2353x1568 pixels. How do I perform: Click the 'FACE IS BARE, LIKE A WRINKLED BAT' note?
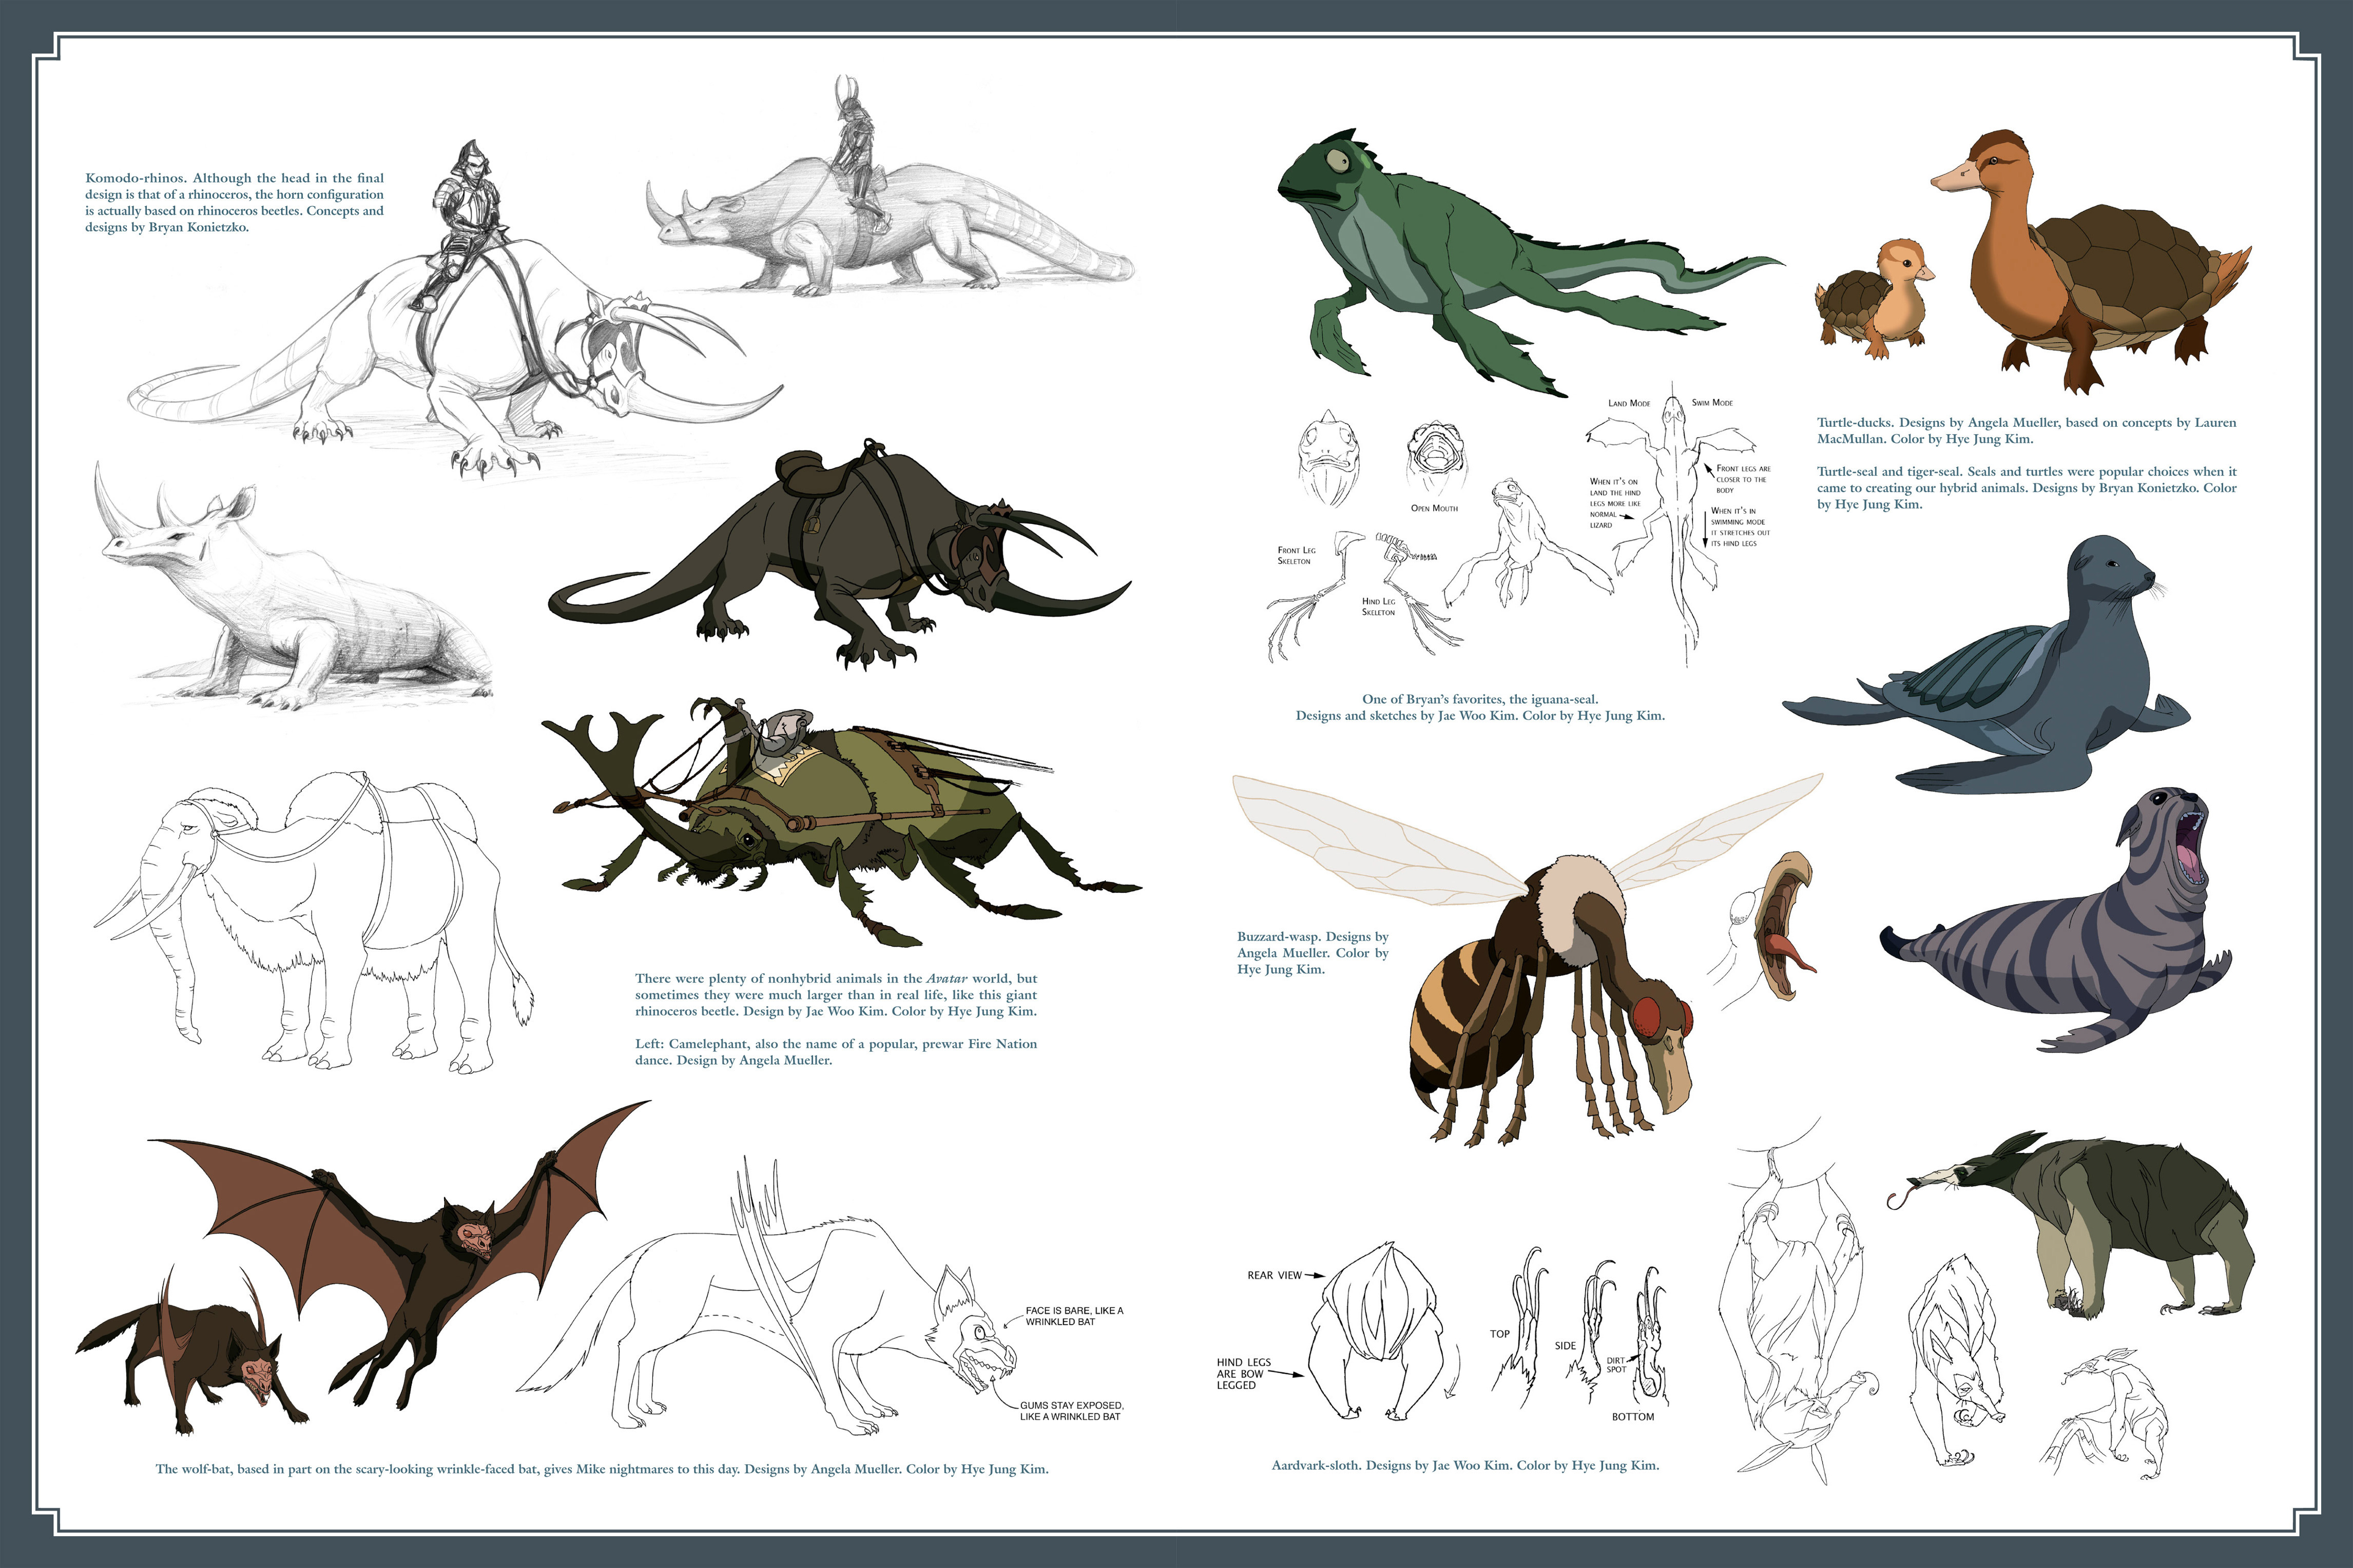[1073, 1316]
